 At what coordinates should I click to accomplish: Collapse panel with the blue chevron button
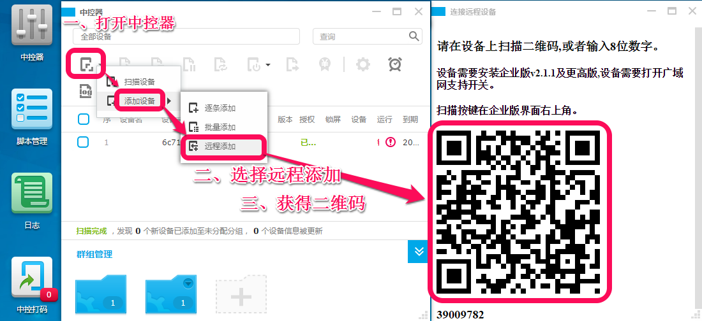[x=419, y=252]
